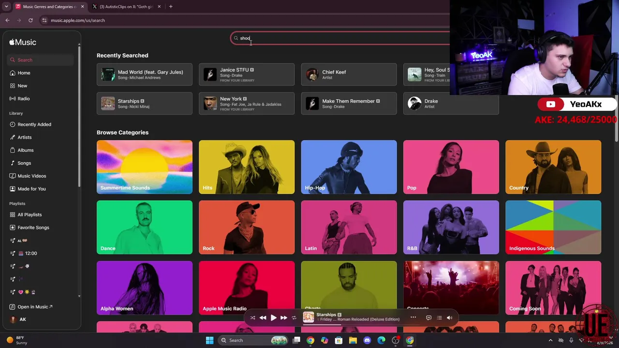Open recent search Mad World (feat. Gary Jules)
619x348 pixels.
pos(145,75)
